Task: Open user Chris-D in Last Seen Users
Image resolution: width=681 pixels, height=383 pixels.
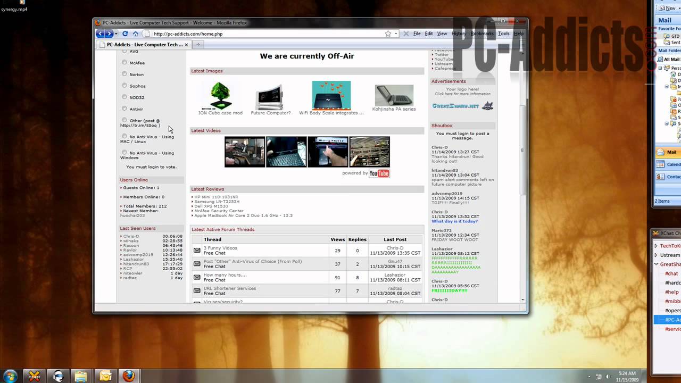Action: [131, 236]
